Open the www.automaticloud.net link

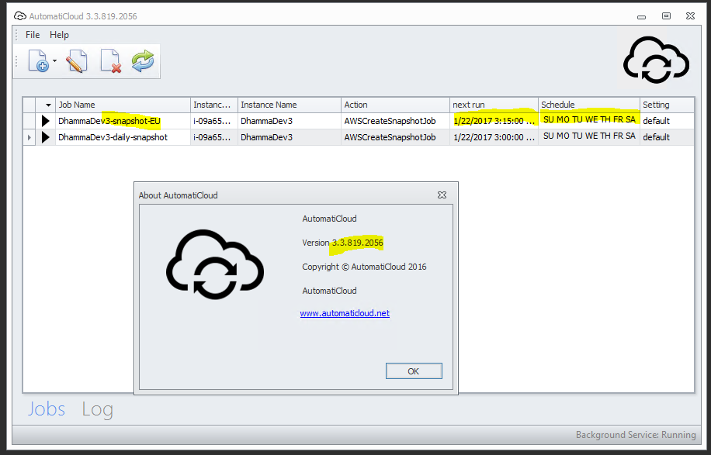pyautogui.click(x=345, y=313)
